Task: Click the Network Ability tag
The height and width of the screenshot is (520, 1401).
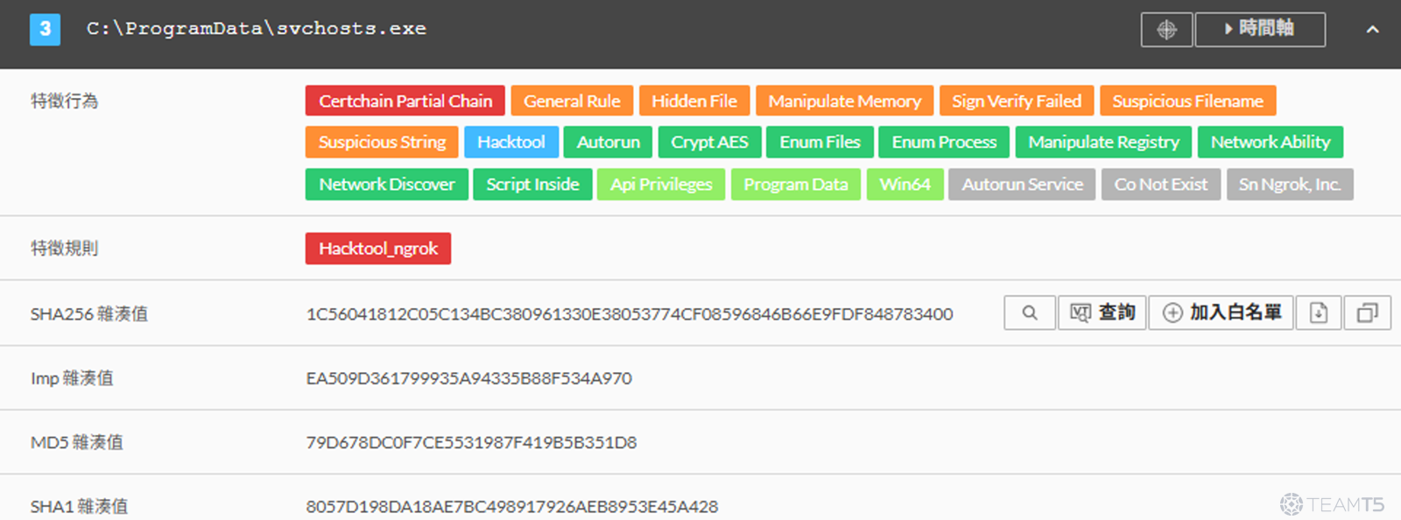Action: [1270, 142]
